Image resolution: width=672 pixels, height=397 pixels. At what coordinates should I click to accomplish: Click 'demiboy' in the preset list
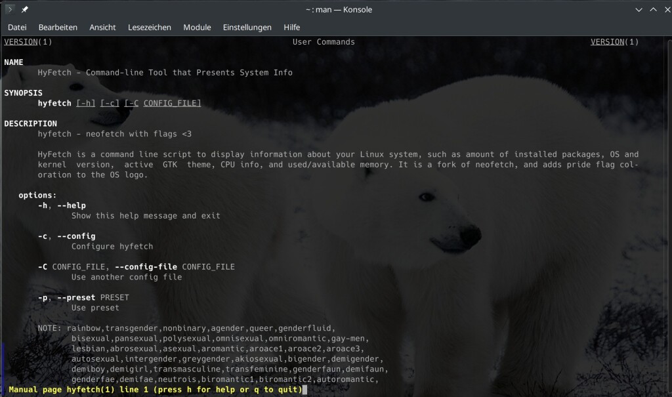89,369
